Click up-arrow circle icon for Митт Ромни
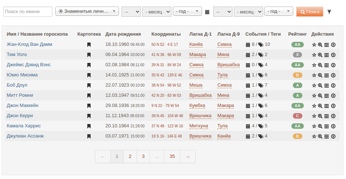 pyautogui.click(x=333, y=96)
